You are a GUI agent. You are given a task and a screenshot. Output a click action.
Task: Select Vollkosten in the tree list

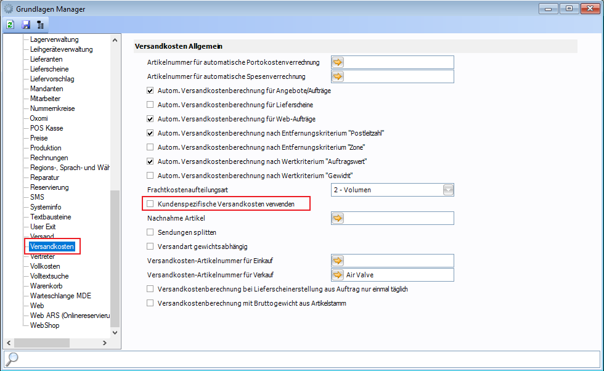coord(45,266)
